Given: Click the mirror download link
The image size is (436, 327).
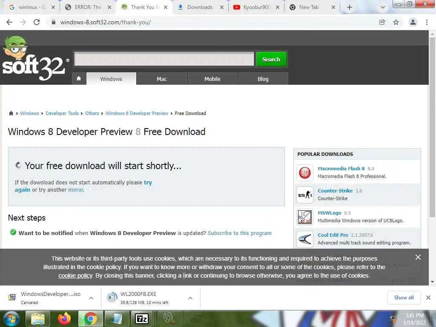Looking at the screenshot, I should click(76, 189).
